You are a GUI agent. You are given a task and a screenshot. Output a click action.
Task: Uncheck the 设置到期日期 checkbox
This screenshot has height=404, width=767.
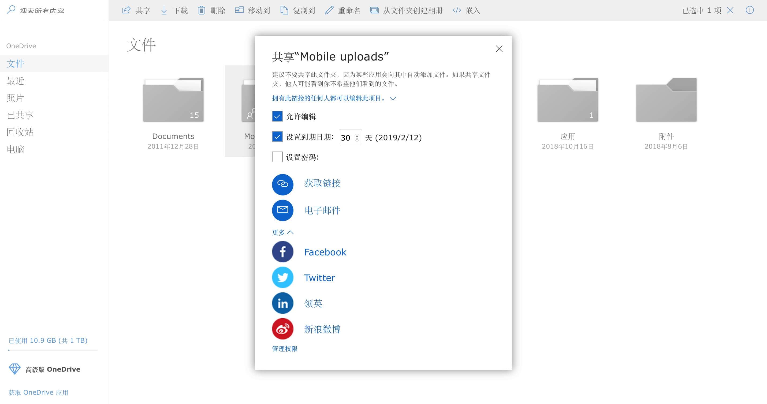(277, 137)
